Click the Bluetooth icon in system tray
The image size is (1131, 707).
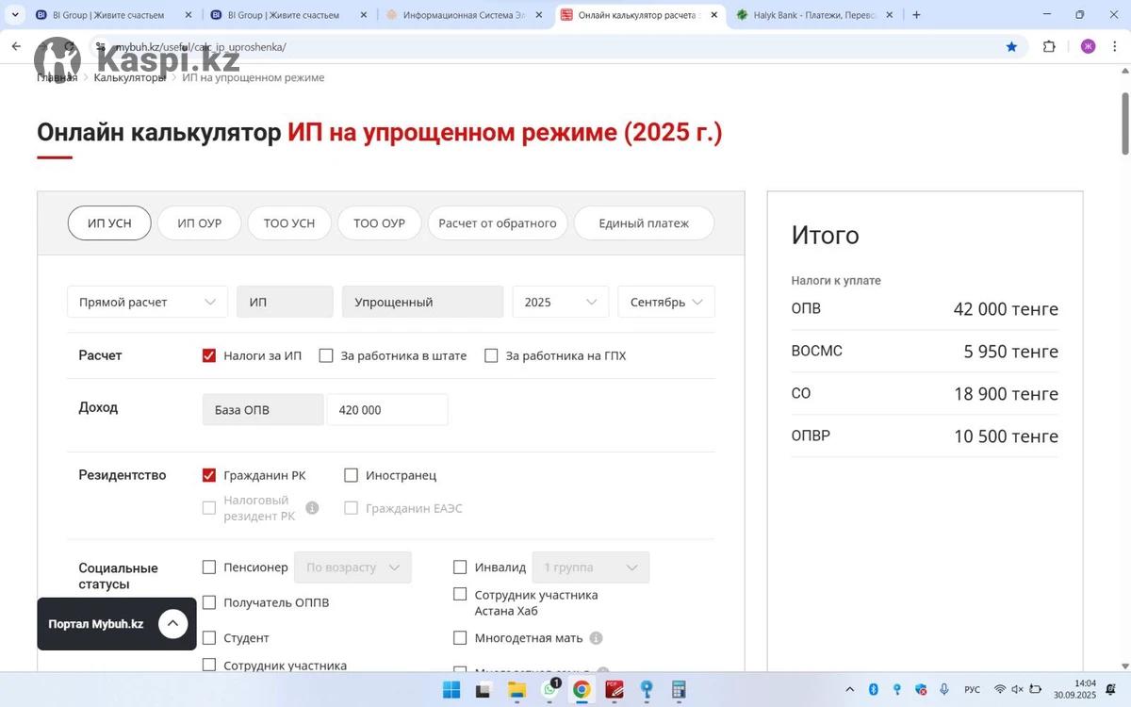874,690
